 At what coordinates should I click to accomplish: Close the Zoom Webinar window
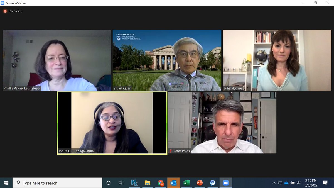pos(328,3)
